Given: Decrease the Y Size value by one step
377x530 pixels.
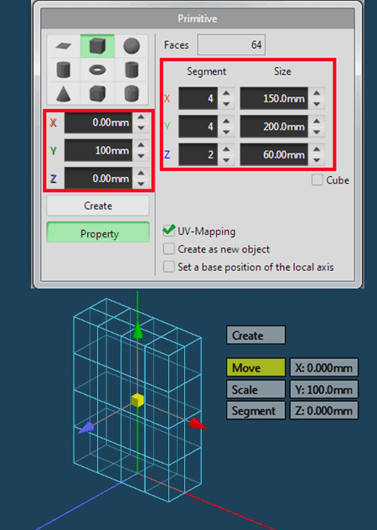Looking at the screenshot, I should click(x=317, y=132).
